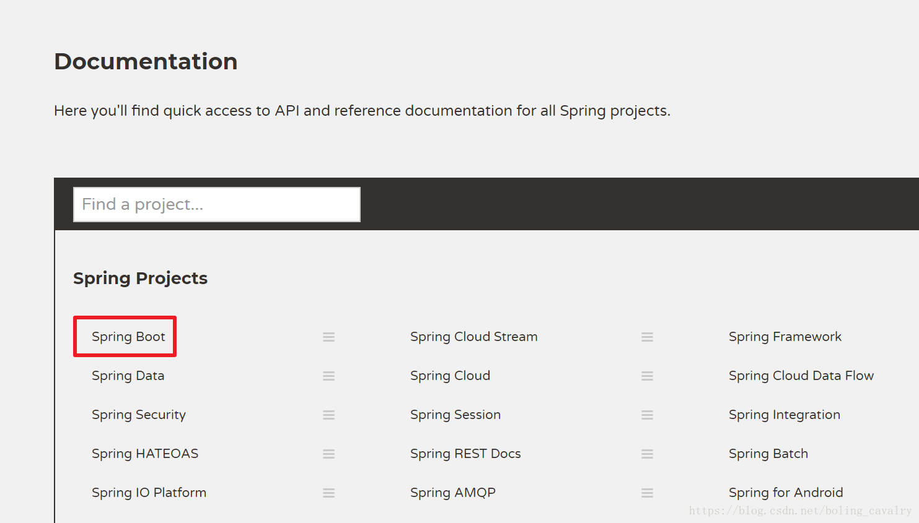This screenshot has height=523, width=919.
Task: Open the menu icon beside Spring Data
Action: click(328, 376)
